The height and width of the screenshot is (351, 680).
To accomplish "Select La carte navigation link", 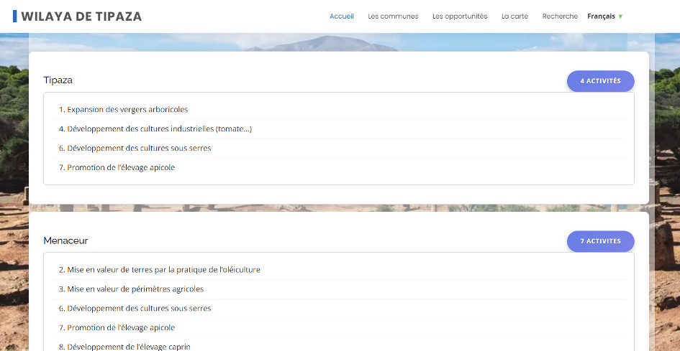I will click(514, 17).
